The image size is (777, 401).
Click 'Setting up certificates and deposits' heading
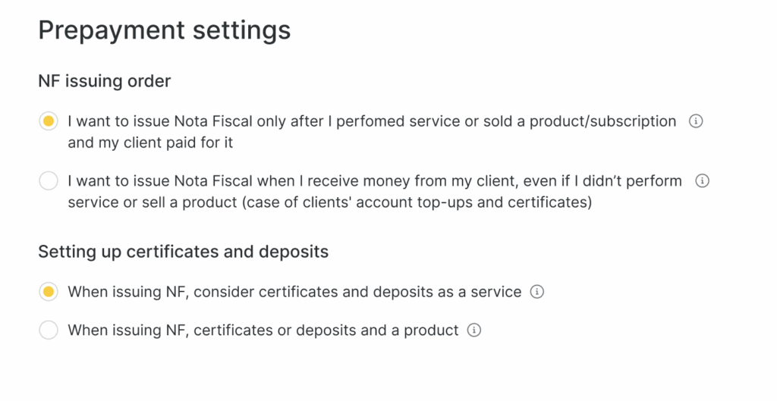pos(184,252)
